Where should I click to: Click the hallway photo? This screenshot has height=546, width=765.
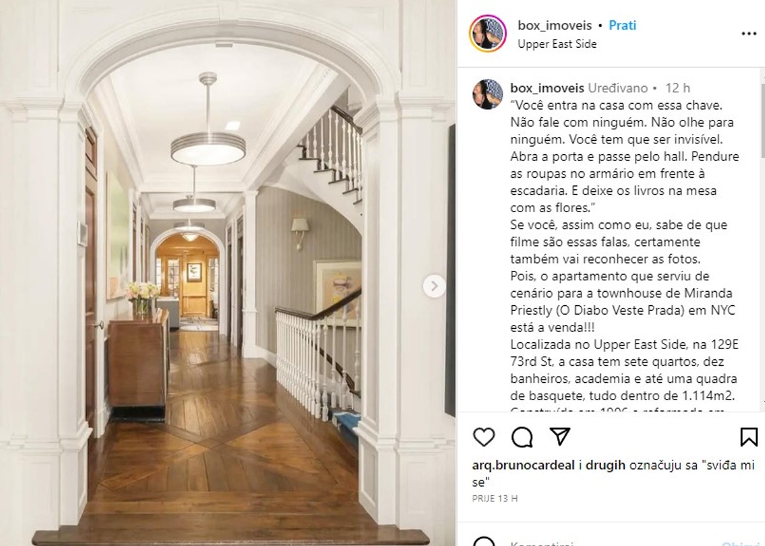click(x=228, y=273)
